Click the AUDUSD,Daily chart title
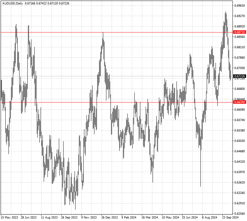Viewport: 247px width, 221px height. tap(13, 3)
